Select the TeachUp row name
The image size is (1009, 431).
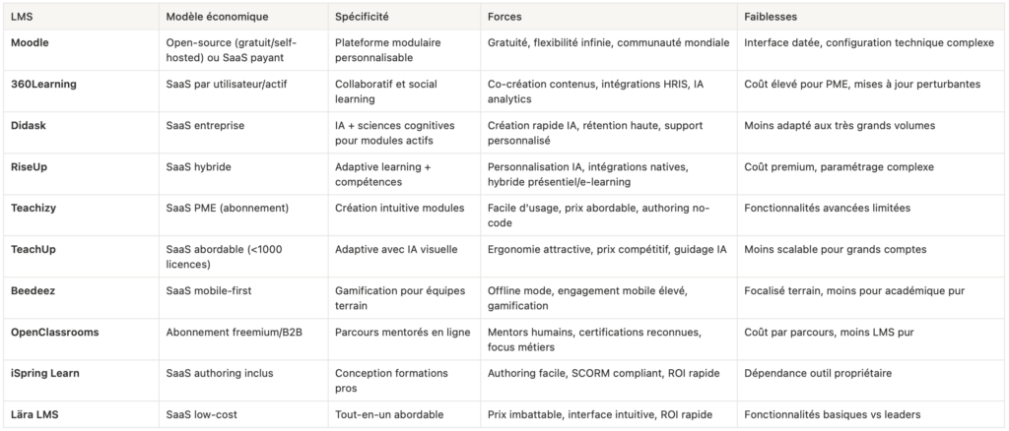pos(34,249)
